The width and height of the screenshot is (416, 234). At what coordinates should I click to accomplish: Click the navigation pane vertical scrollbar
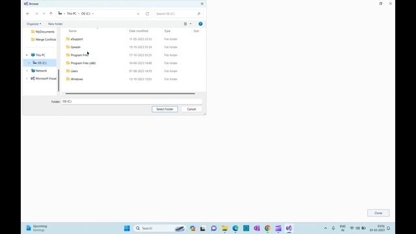click(x=58, y=80)
